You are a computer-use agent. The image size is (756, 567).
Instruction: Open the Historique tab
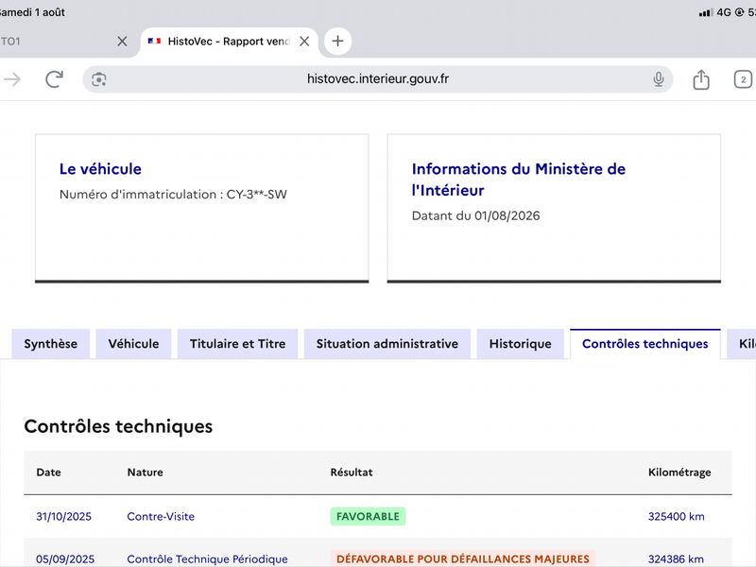coord(521,344)
